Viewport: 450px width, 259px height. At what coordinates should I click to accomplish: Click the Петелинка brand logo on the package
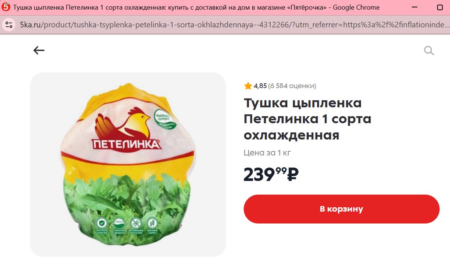(126, 128)
